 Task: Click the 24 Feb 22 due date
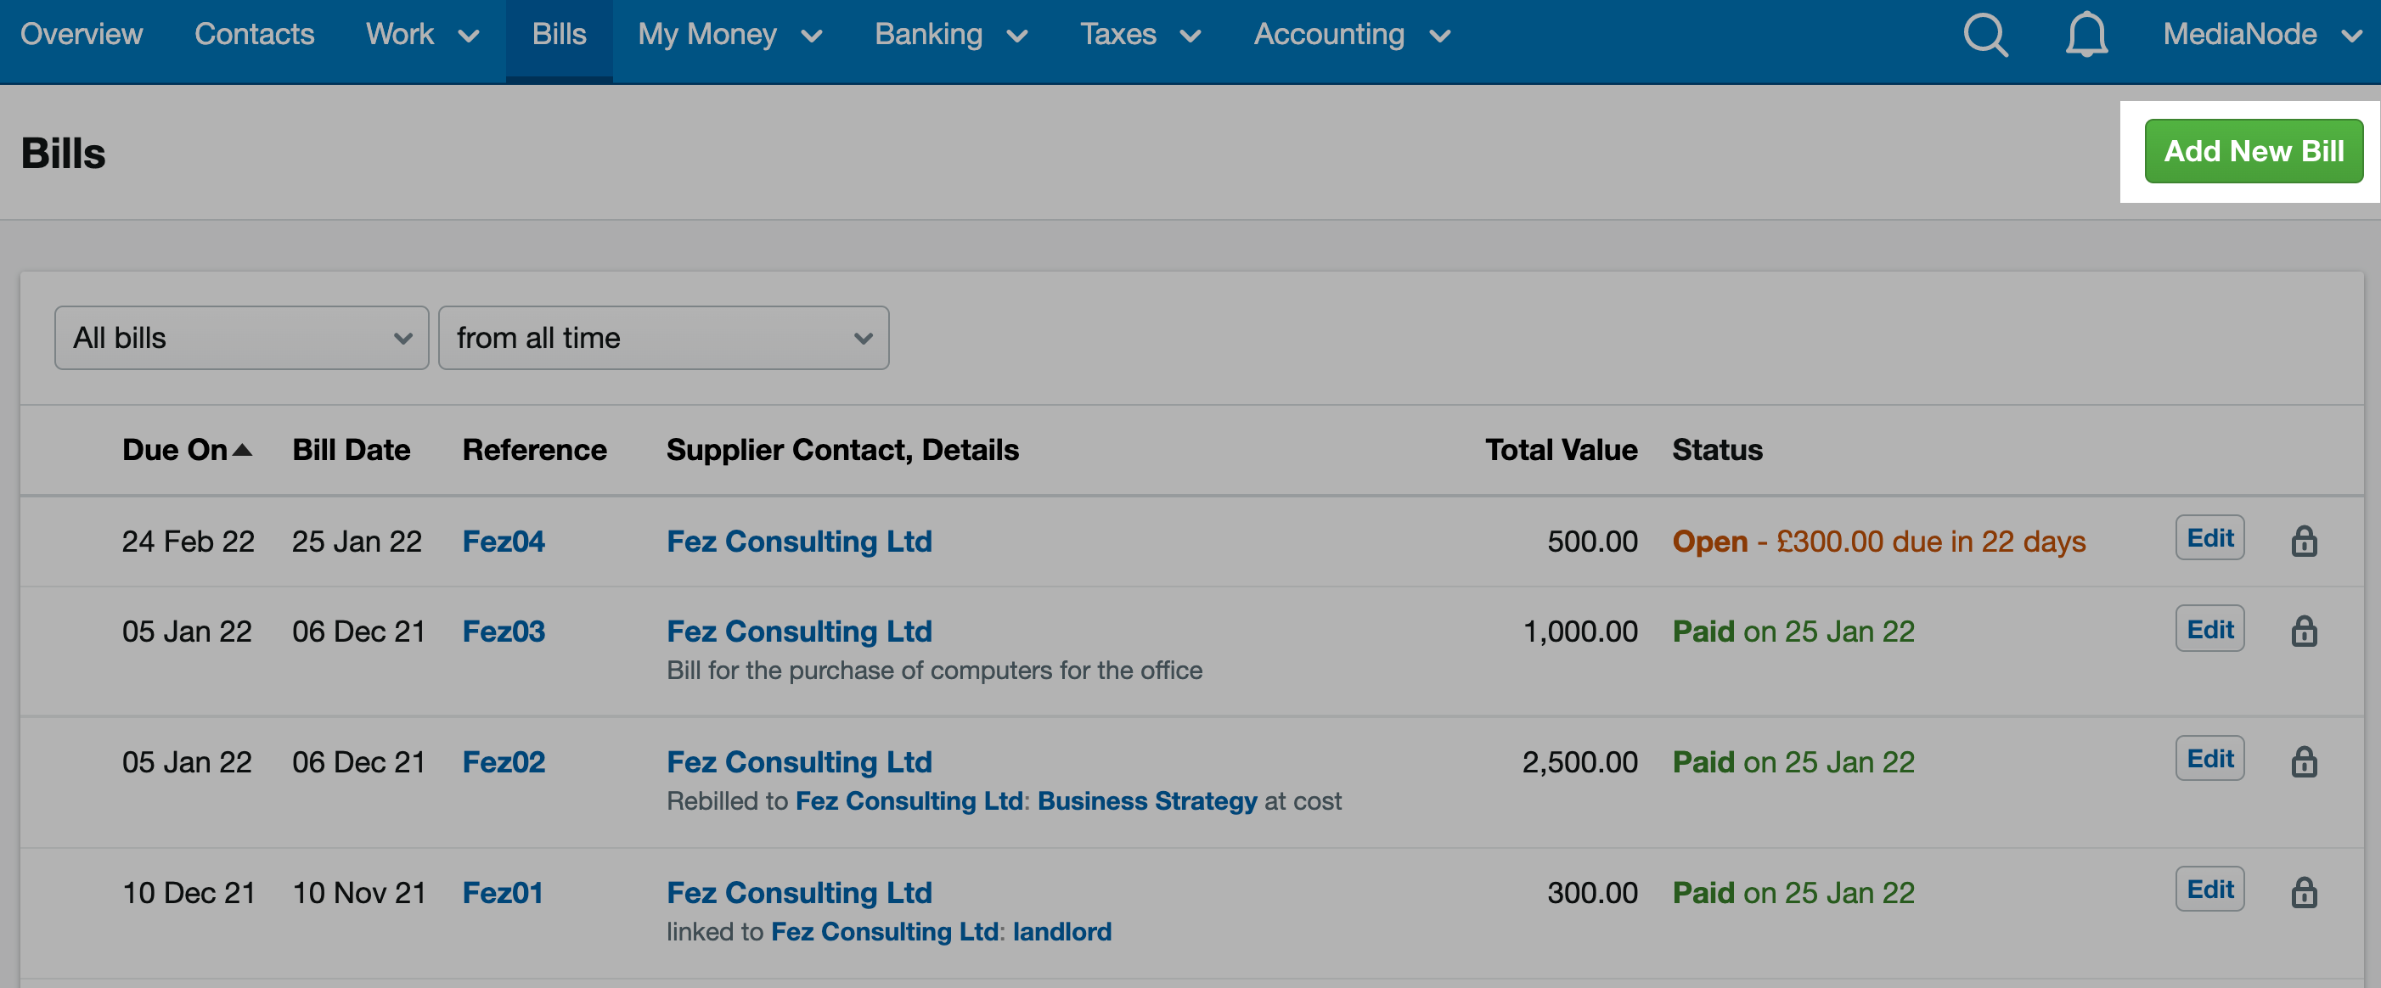point(189,542)
